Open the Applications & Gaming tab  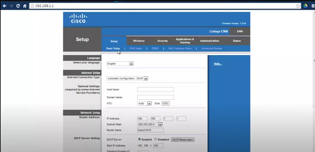tap(185, 41)
